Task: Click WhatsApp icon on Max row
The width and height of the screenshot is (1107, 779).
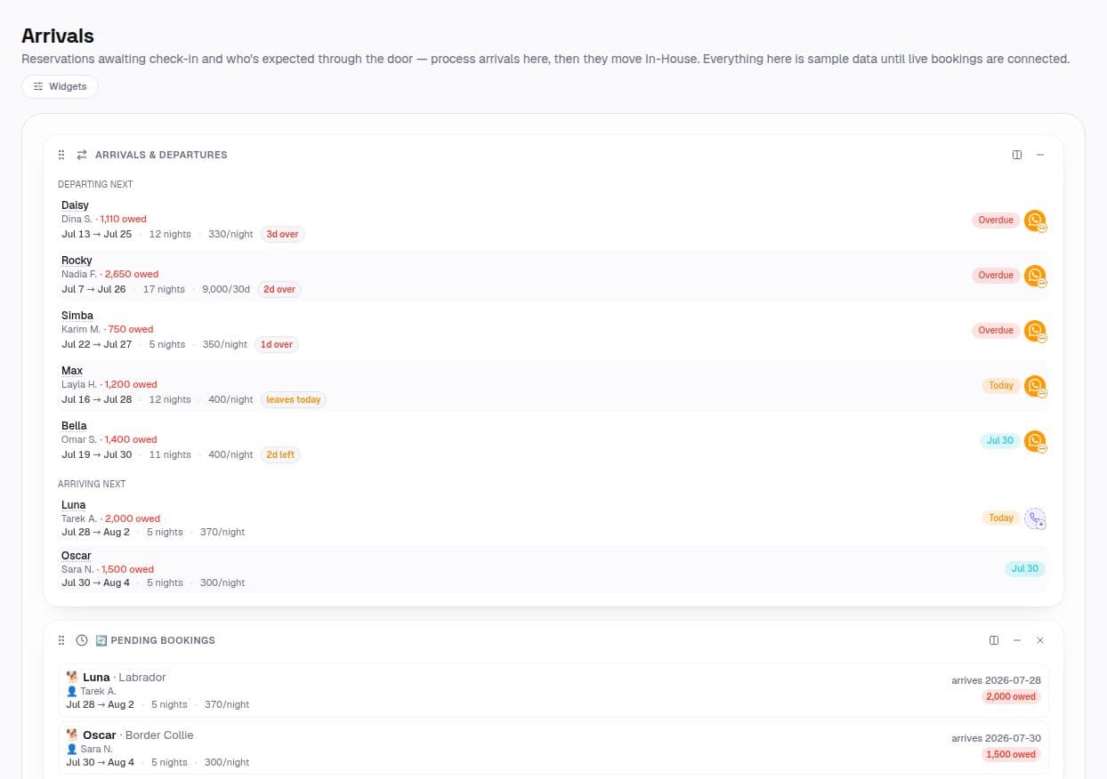Action: tap(1035, 386)
